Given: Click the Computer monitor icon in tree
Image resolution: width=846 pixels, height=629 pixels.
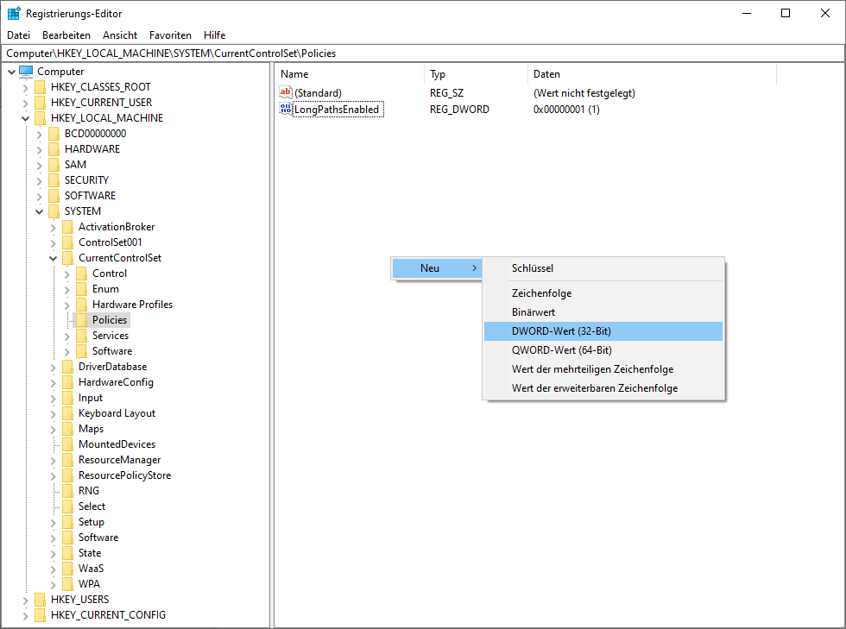Looking at the screenshot, I should tap(26, 72).
